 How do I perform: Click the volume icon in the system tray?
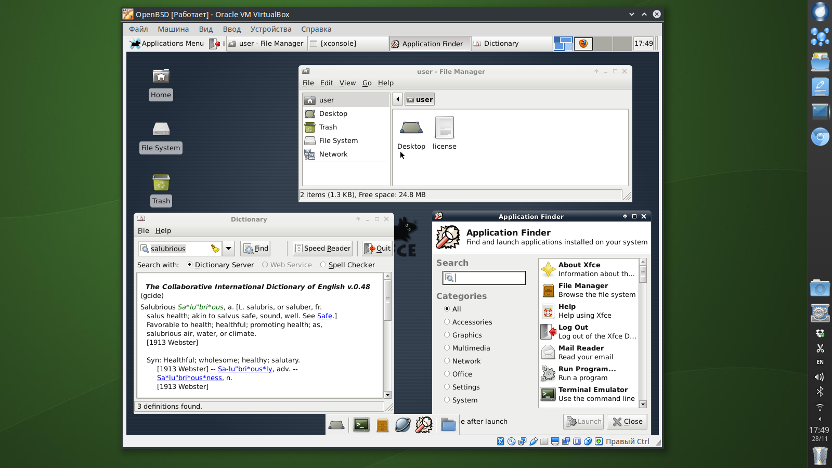[x=820, y=377]
